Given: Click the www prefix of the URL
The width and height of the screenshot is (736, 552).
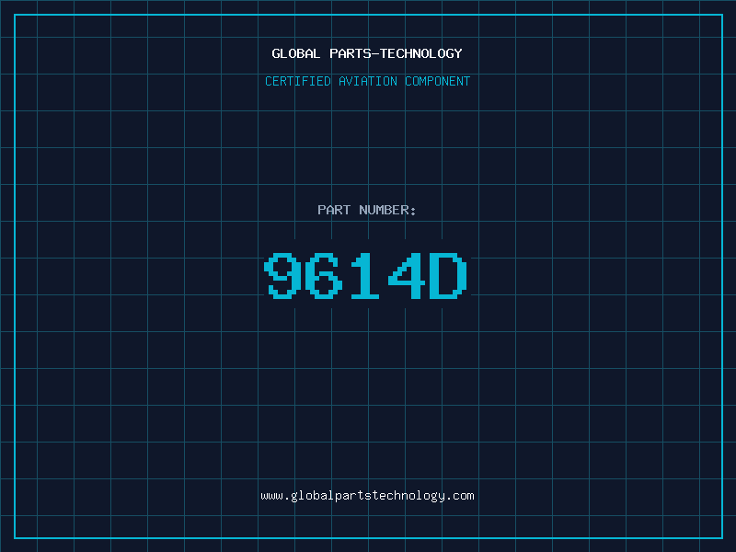Looking at the screenshot, I should coord(271,496).
